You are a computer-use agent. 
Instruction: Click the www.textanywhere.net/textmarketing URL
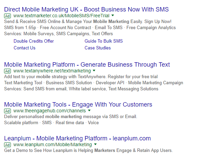point(52,71)
